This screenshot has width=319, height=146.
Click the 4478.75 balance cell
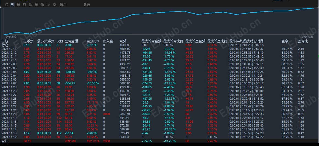[125, 53]
